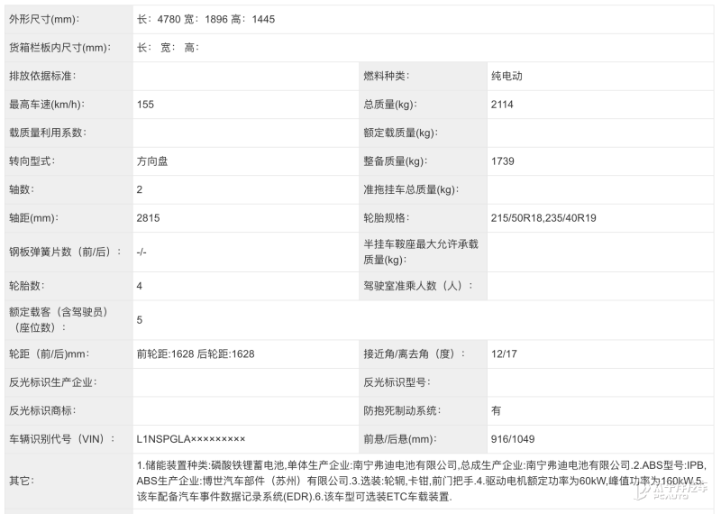
Task: Select the maximum speed value 155
Action: coord(145,105)
